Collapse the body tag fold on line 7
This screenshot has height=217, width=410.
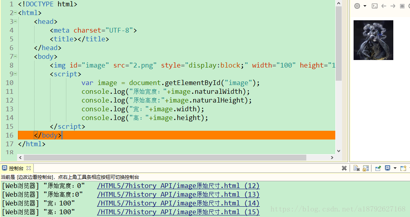(15, 56)
